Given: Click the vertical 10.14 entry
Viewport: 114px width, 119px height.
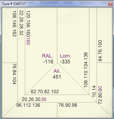Looking at the screenshot, I should [x=94, y=91].
